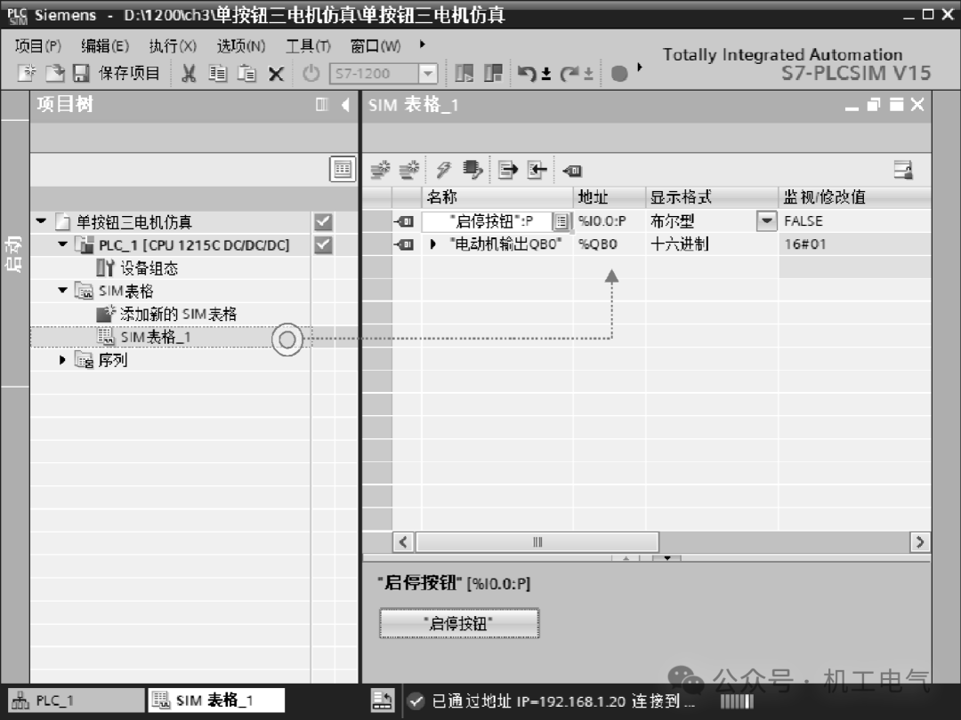Switch to the SIM 表格_1 bottom tab
This screenshot has width=961, height=720.
coord(215,700)
